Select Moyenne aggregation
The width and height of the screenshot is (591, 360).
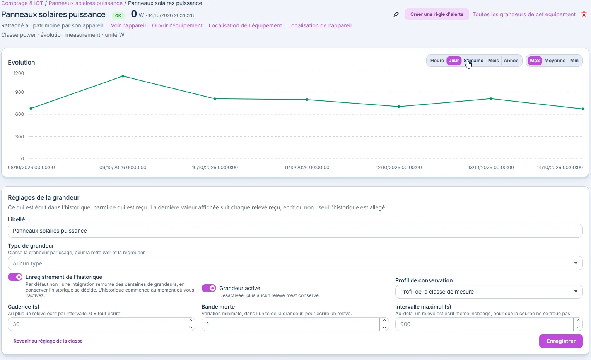point(555,61)
